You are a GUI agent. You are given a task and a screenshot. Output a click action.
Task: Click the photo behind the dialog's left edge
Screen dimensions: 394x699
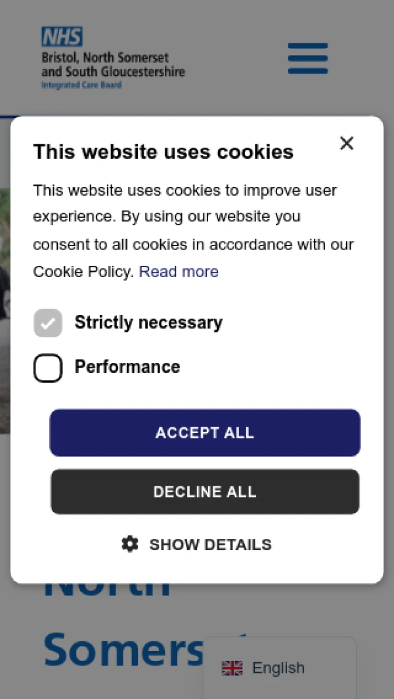pyautogui.click(x=5, y=308)
